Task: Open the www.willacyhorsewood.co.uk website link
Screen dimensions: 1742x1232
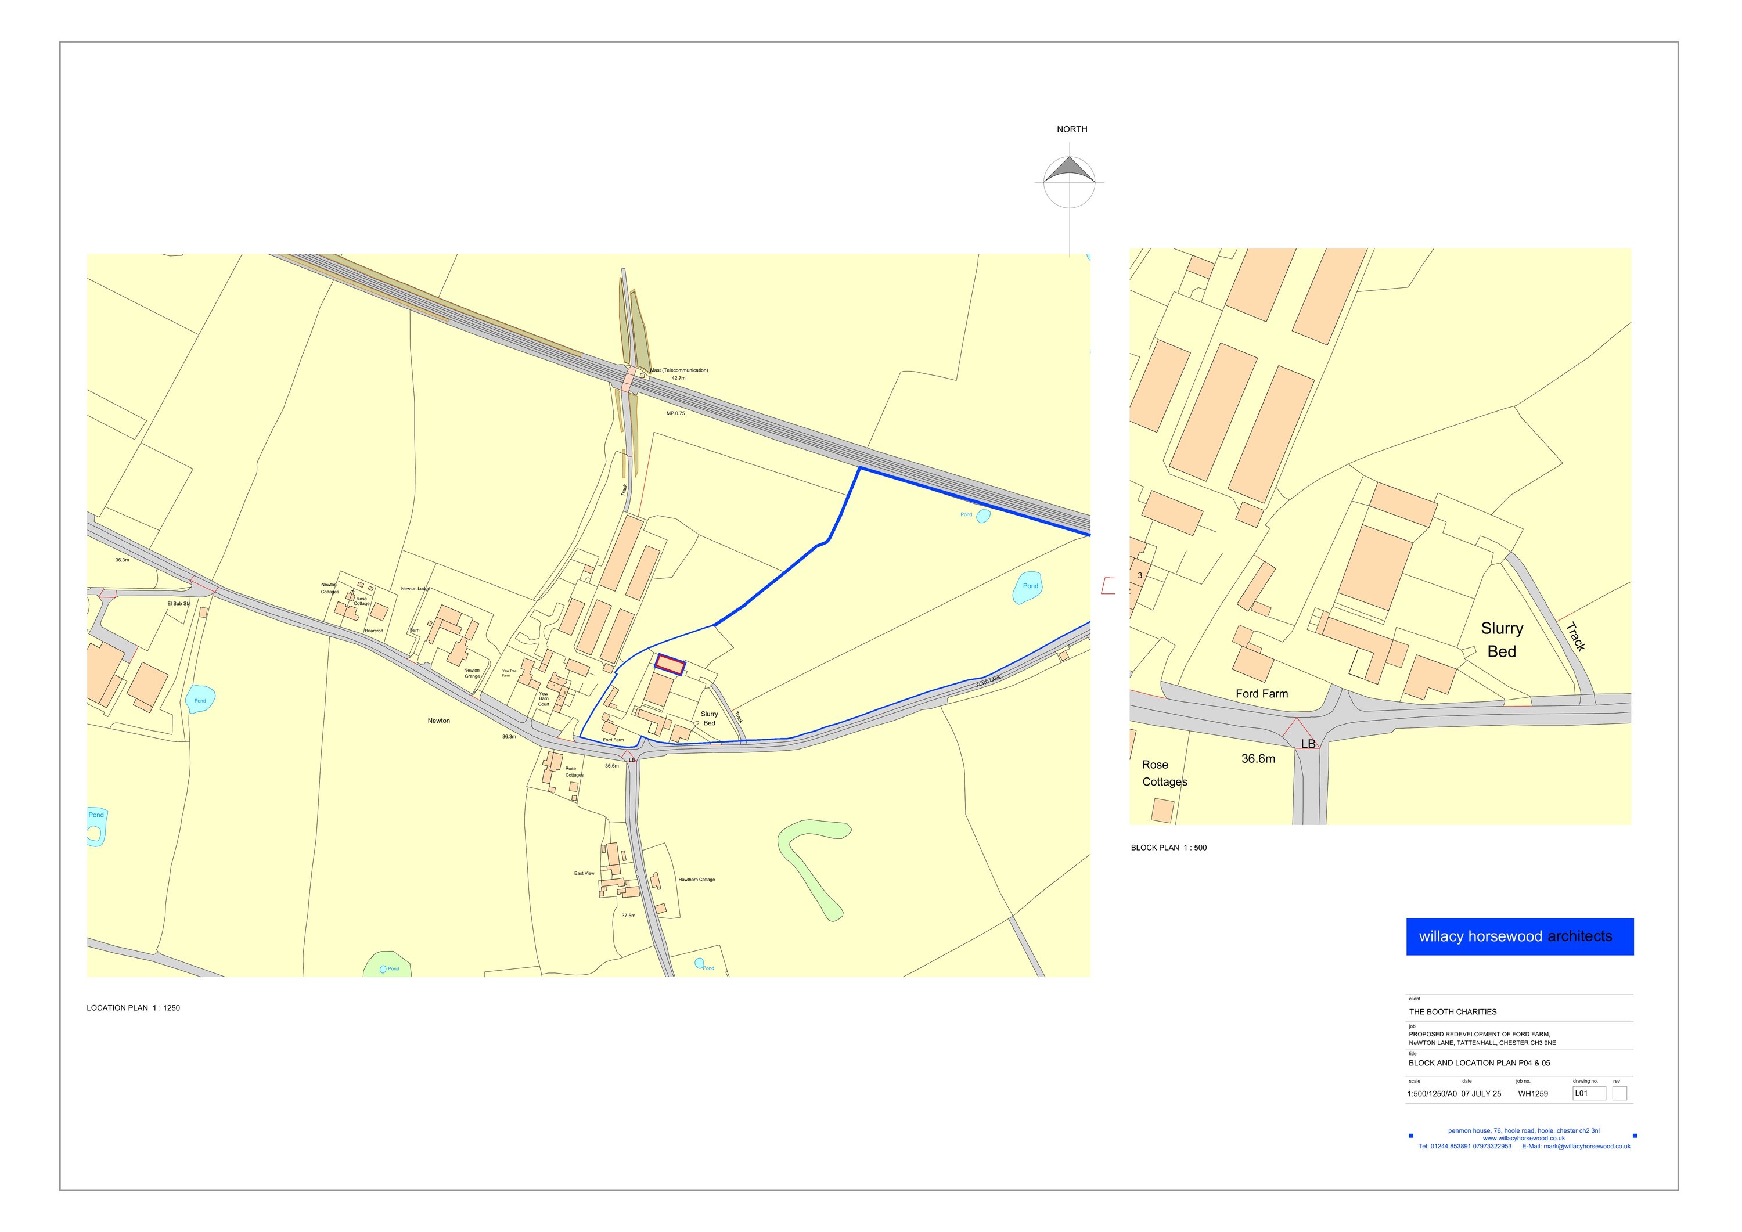Action: point(1524,1138)
